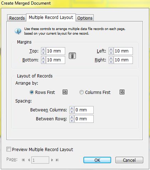Increase the Bottom margin value
The image size is (150, 170).
[43, 58]
